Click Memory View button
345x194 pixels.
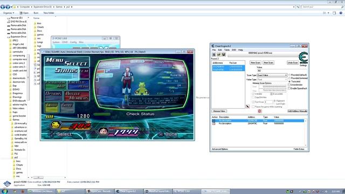(219, 111)
